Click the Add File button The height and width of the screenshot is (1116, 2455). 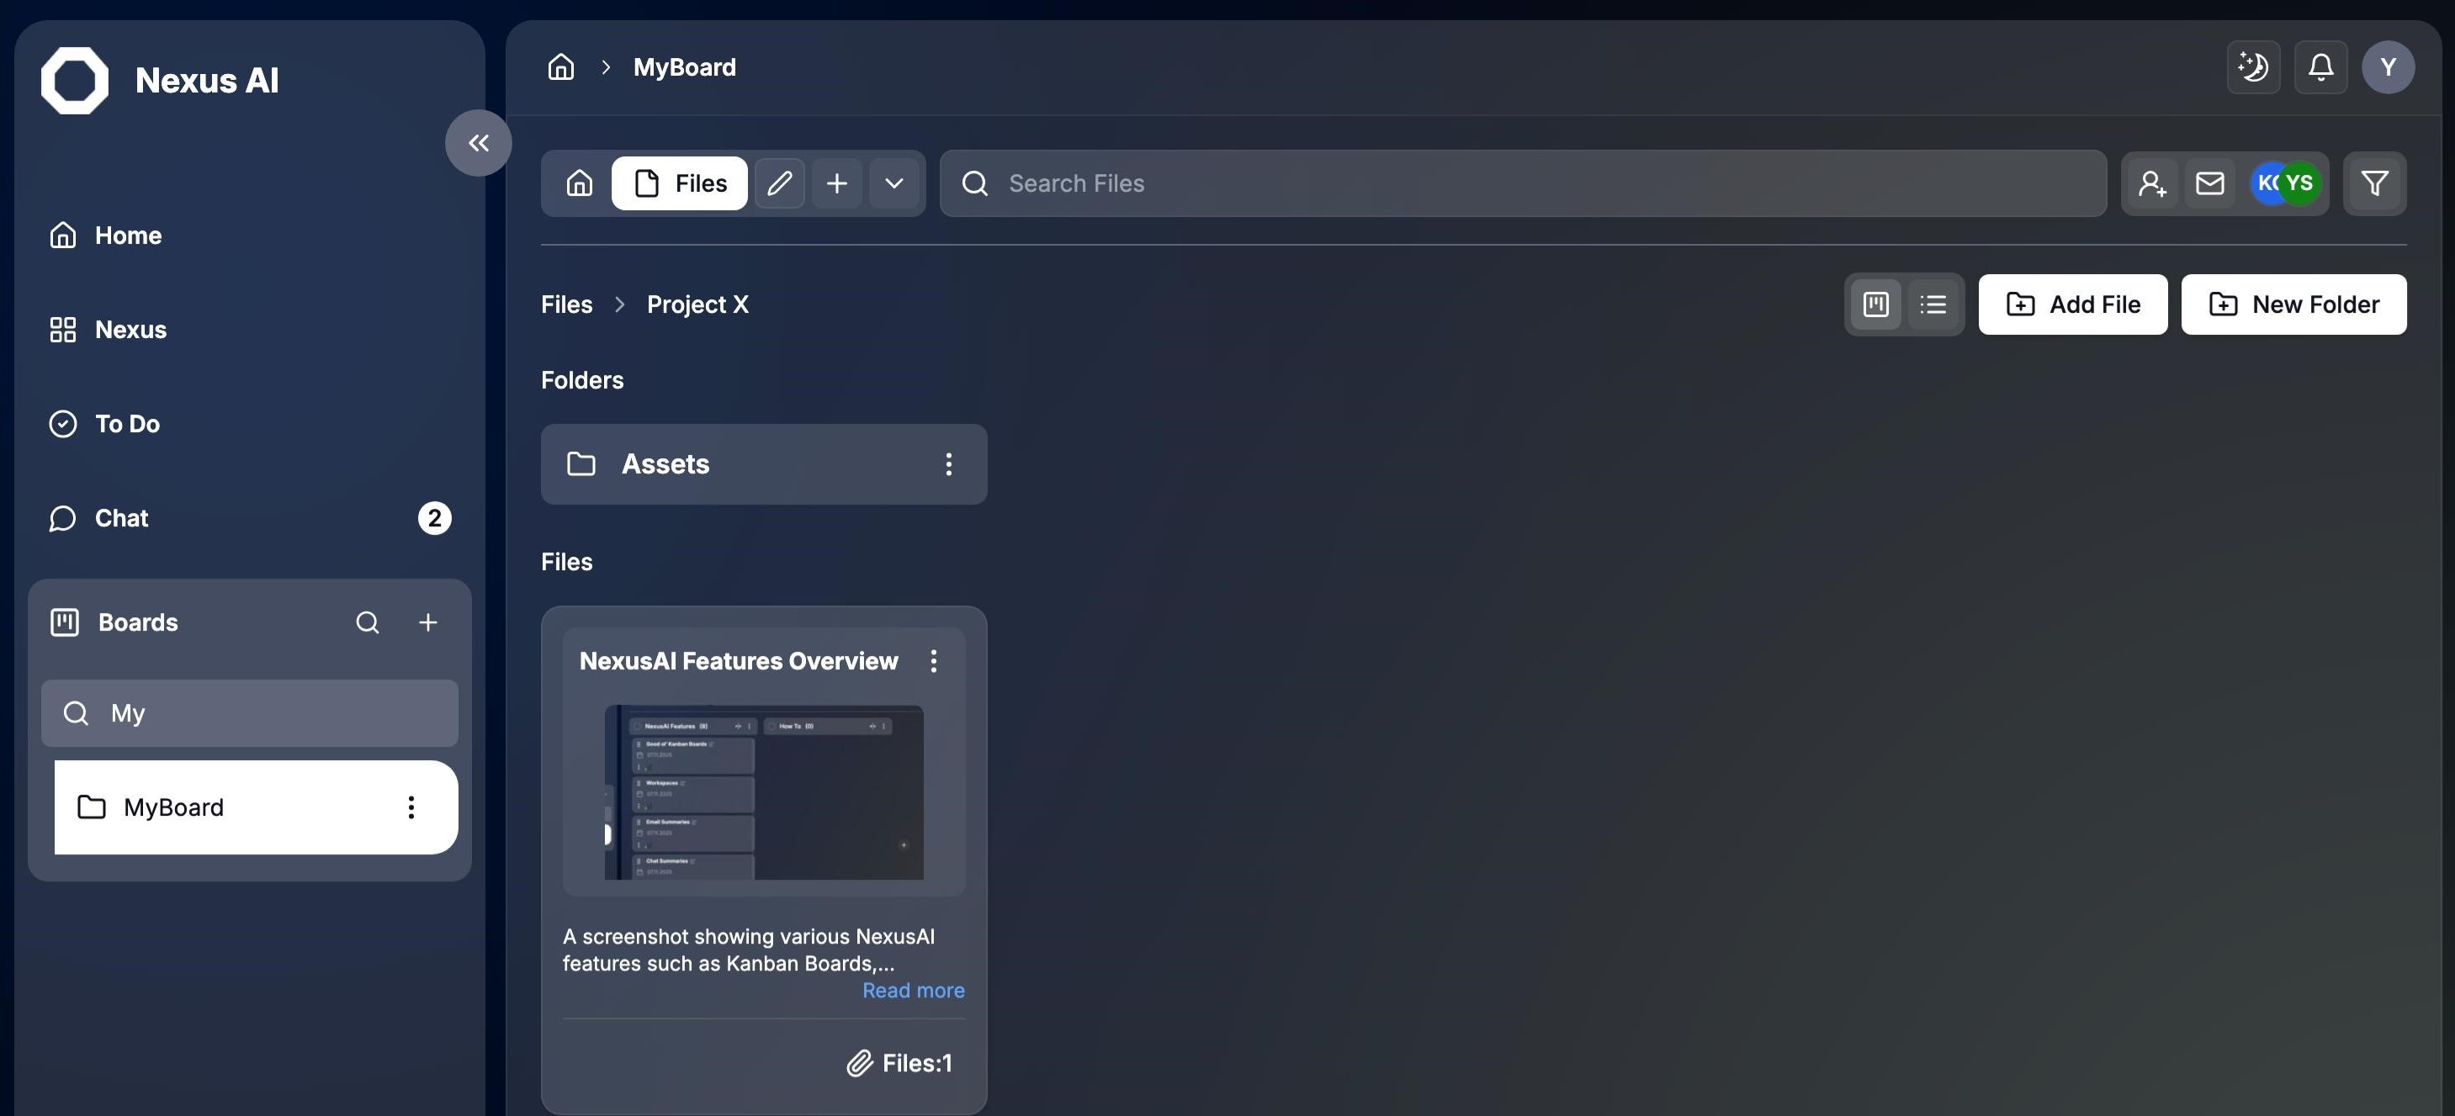click(2072, 304)
